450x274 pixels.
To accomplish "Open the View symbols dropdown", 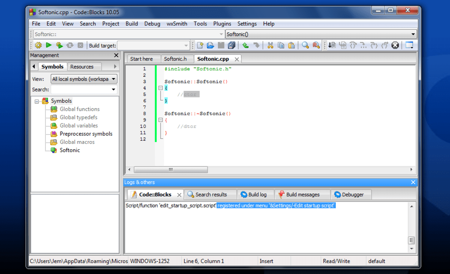I will pyautogui.click(x=84, y=79).
